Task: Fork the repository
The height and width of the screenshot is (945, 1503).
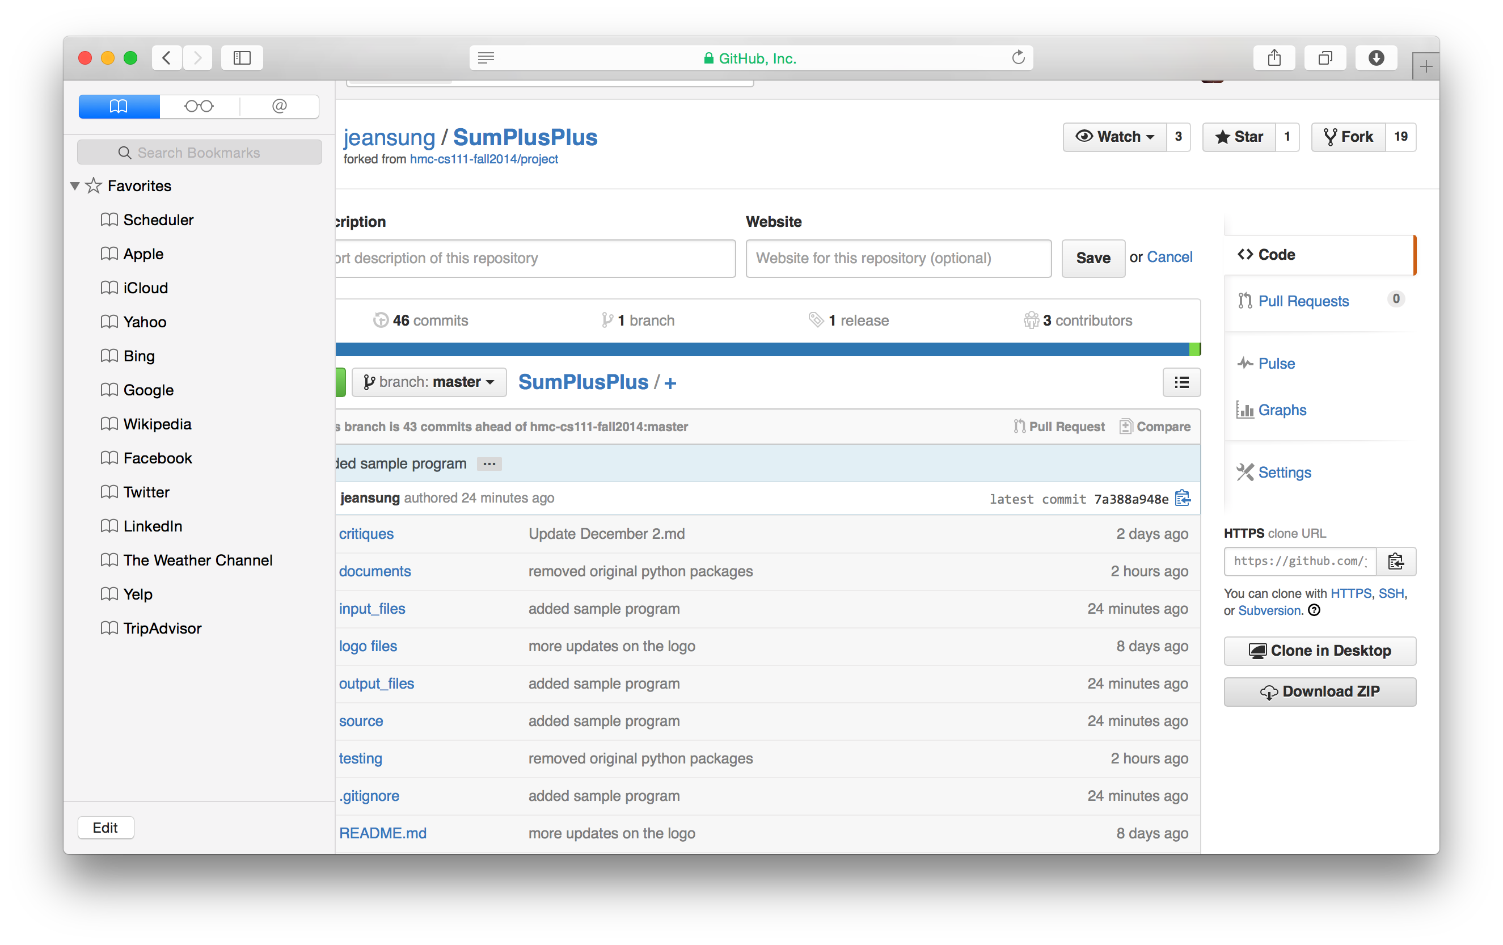Action: click(x=1348, y=137)
